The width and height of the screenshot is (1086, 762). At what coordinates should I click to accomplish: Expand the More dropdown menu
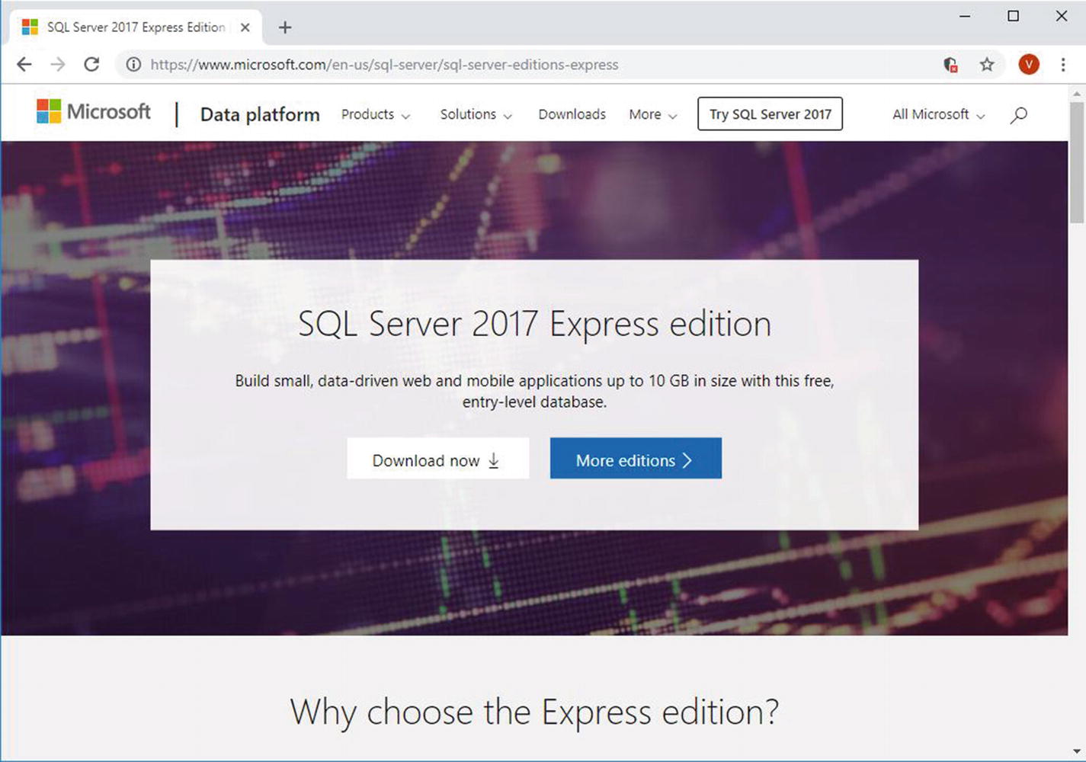pyautogui.click(x=653, y=114)
